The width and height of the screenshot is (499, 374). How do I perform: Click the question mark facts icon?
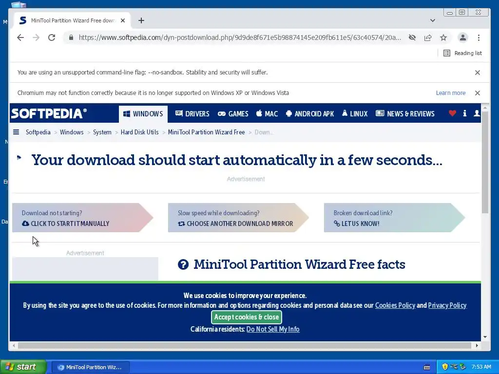183,264
